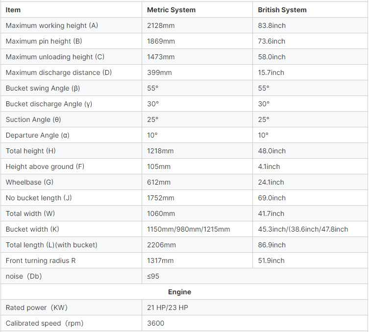The width and height of the screenshot is (370, 332).
Task: Click the "Item" column header
Action: tap(13, 10)
